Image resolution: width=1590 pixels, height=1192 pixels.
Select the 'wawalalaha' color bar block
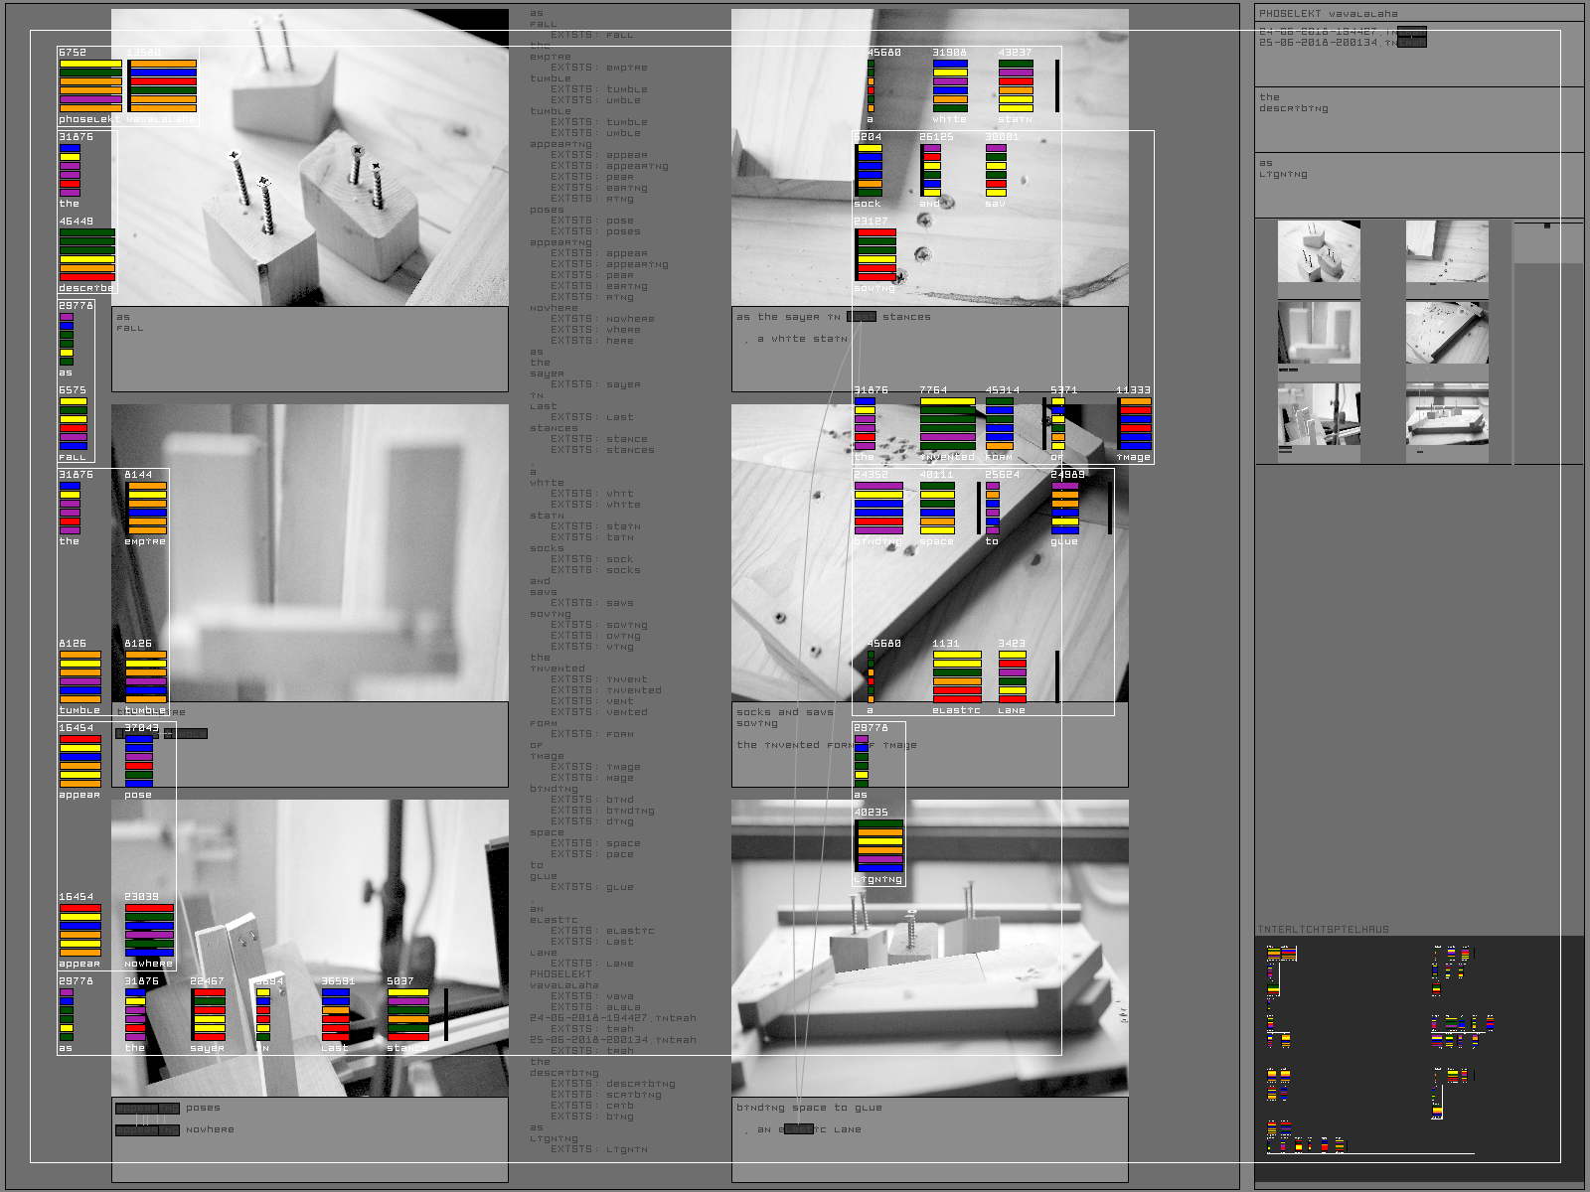tap(163, 85)
